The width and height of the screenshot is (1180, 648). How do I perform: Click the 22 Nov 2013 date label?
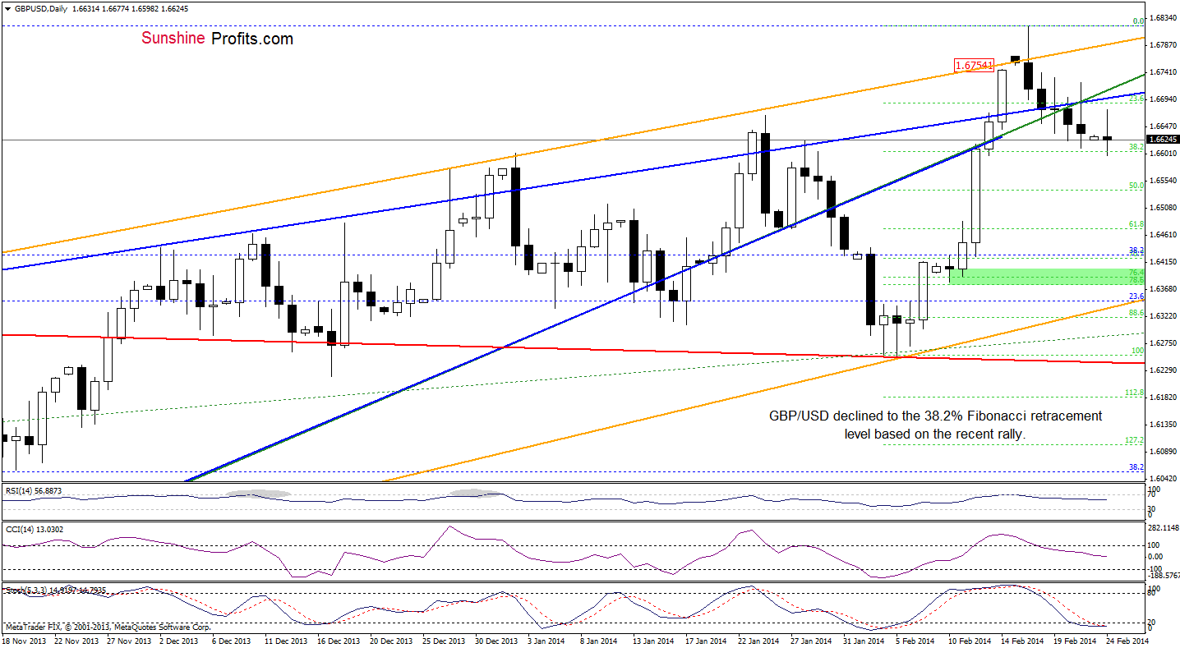click(x=75, y=641)
